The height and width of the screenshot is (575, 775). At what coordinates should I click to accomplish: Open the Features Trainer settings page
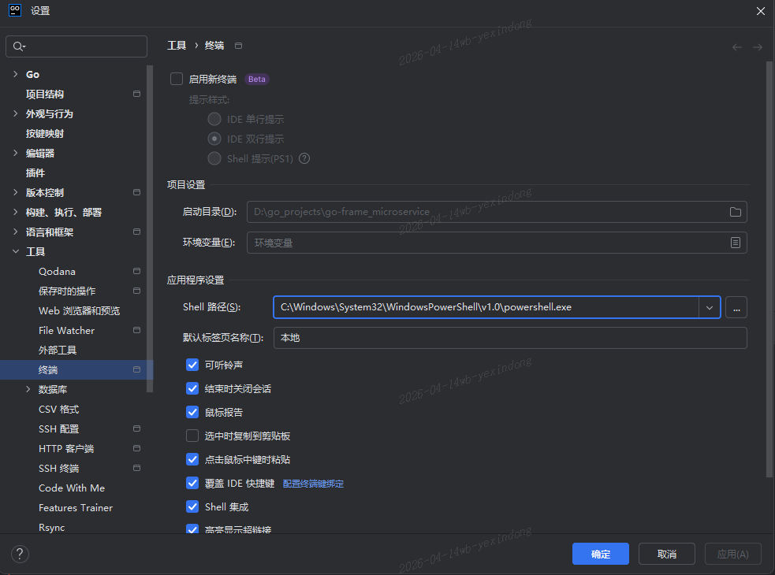[76, 508]
